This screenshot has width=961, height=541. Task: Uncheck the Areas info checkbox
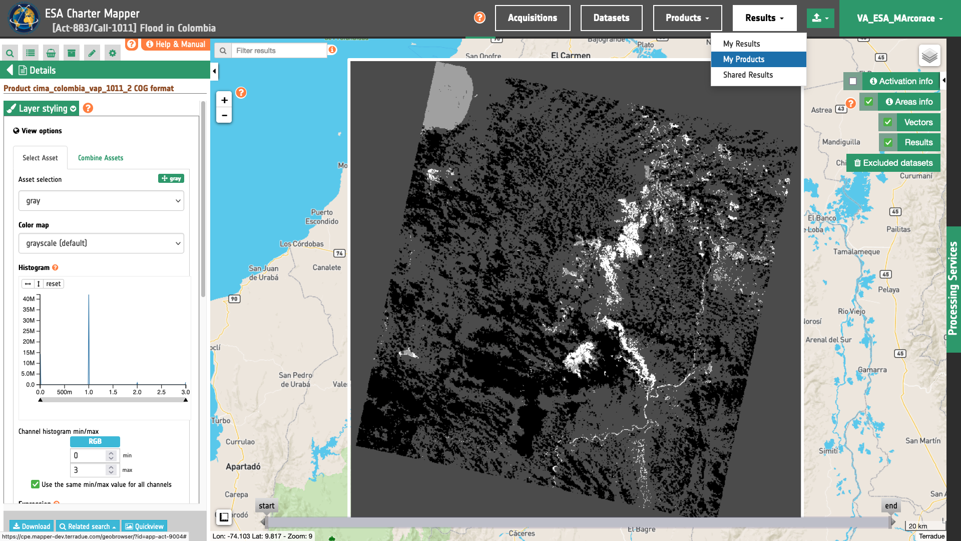point(869,102)
